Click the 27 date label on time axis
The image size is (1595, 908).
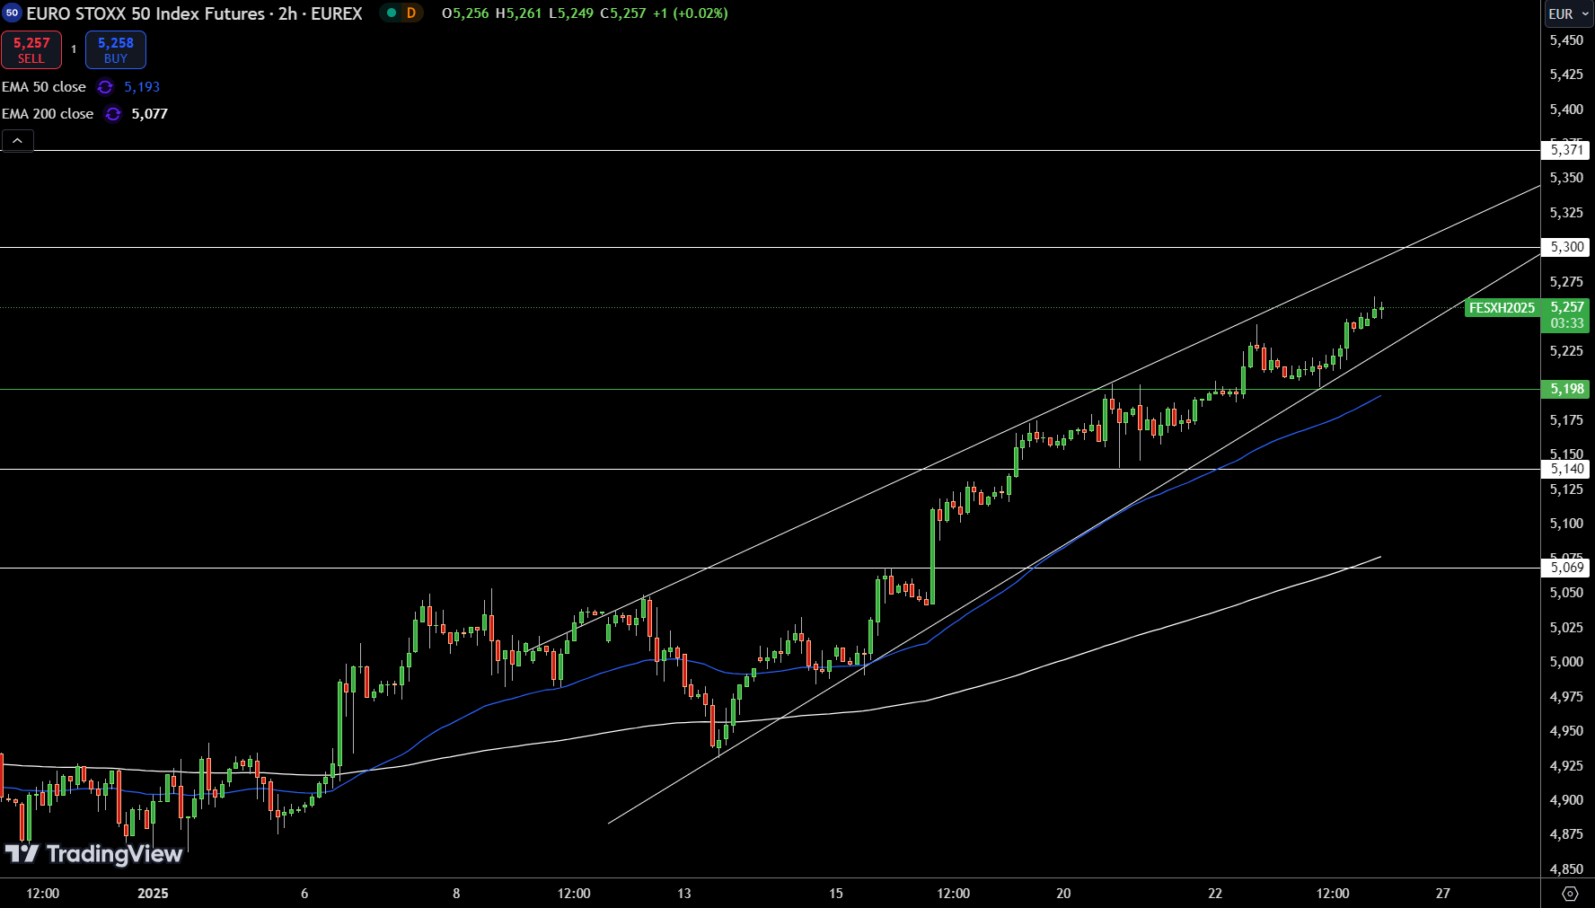(x=1442, y=894)
